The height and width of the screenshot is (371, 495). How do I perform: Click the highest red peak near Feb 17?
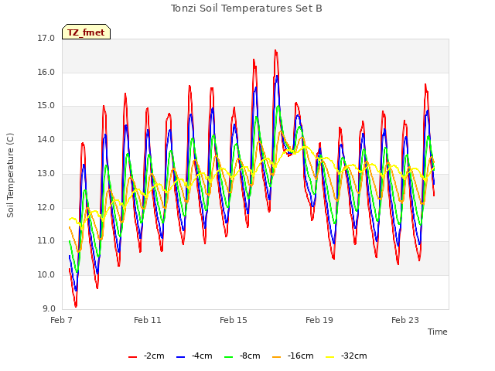pyautogui.click(x=275, y=50)
